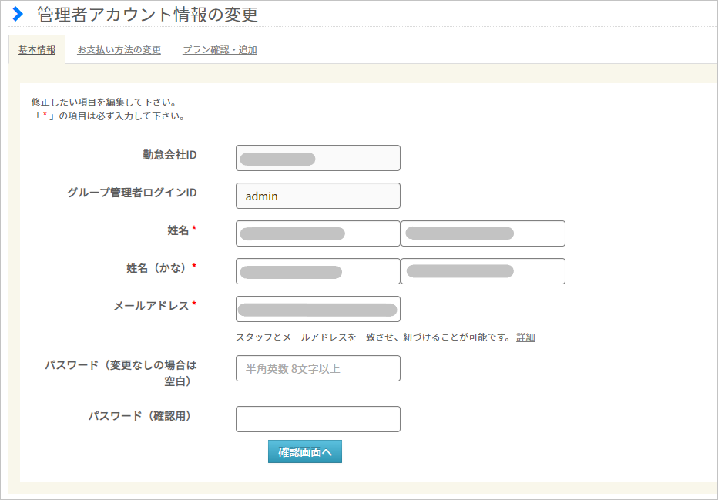Click the 管理者アカウント情報の変更 page heading
The image size is (718, 500).
pos(147,15)
